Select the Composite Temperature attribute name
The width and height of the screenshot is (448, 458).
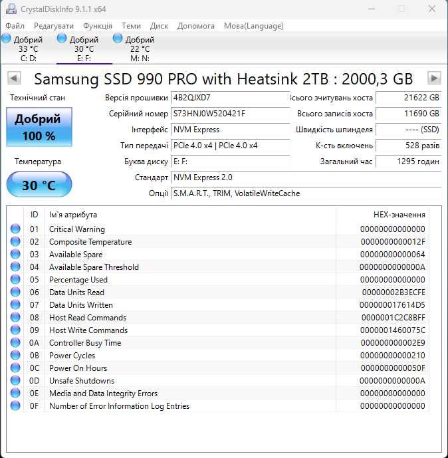pyautogui.click(x=90, y=242)
